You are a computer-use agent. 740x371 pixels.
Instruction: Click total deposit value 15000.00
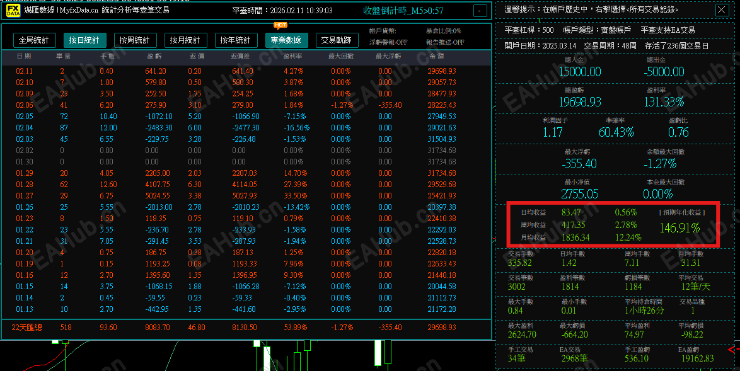click(579, 72)
